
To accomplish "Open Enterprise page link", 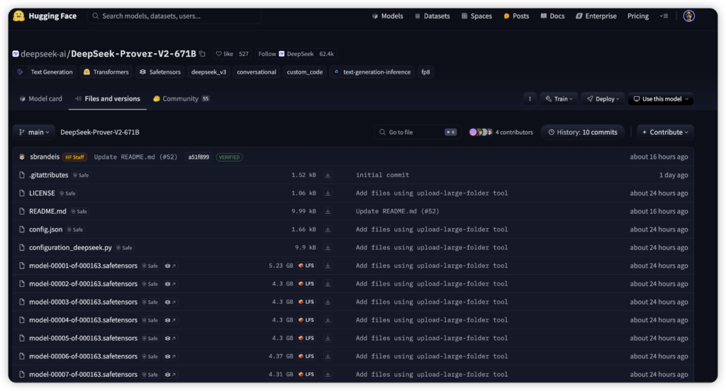I will coord(596,16).
